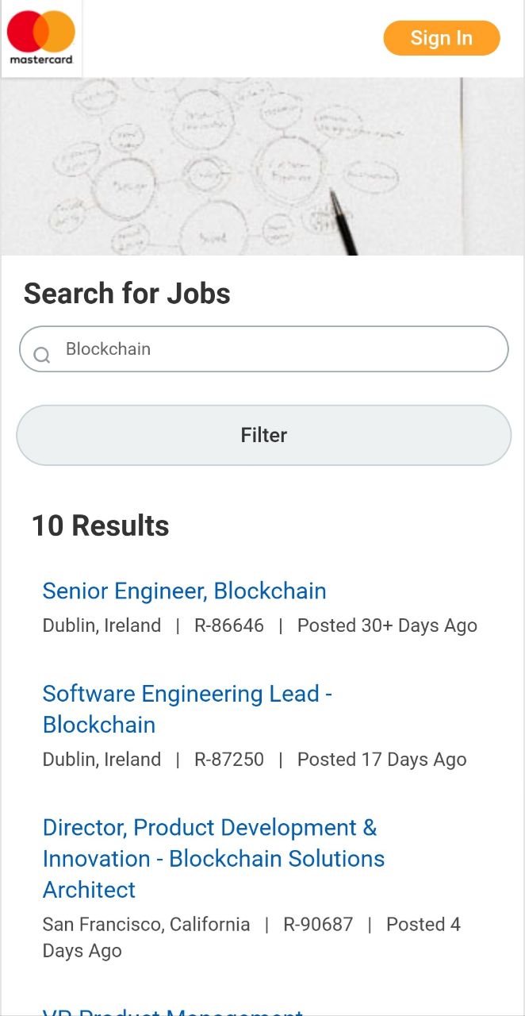Screen dimensions: 525x1016
Task: Click the San Francisco, California location
Action: [x=146, y=925]
